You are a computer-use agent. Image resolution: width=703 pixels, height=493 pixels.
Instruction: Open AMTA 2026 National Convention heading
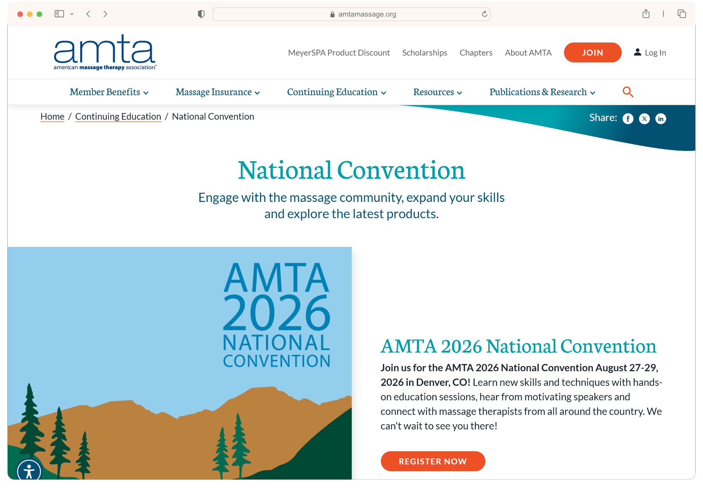pos(518,346)
